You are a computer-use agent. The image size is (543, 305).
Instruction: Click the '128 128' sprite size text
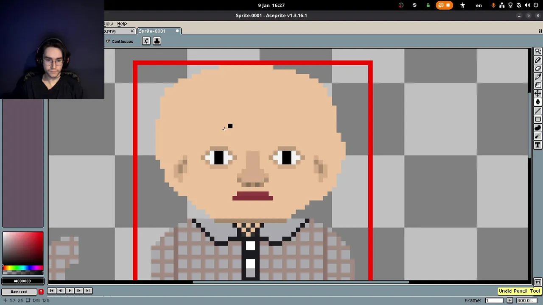coord(41,300)
